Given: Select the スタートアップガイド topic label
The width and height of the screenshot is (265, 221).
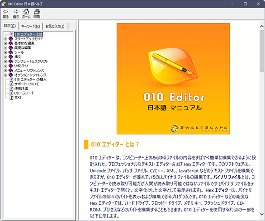Looking at the screenshot, I should pos(28,39).
